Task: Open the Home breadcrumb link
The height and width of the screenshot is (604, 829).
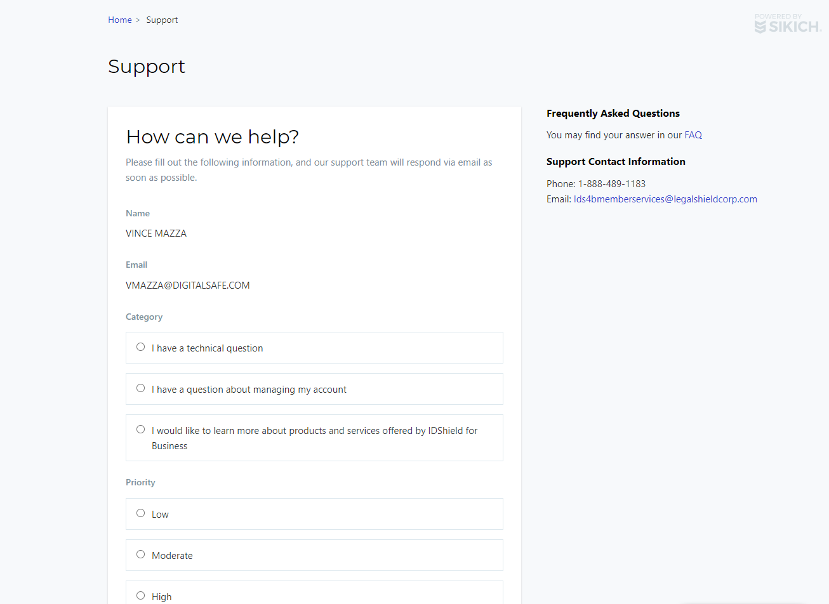Action: point(119,20)
